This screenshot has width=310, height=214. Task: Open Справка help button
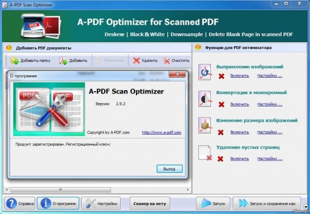pyautogui.click(x=20, y=203)
